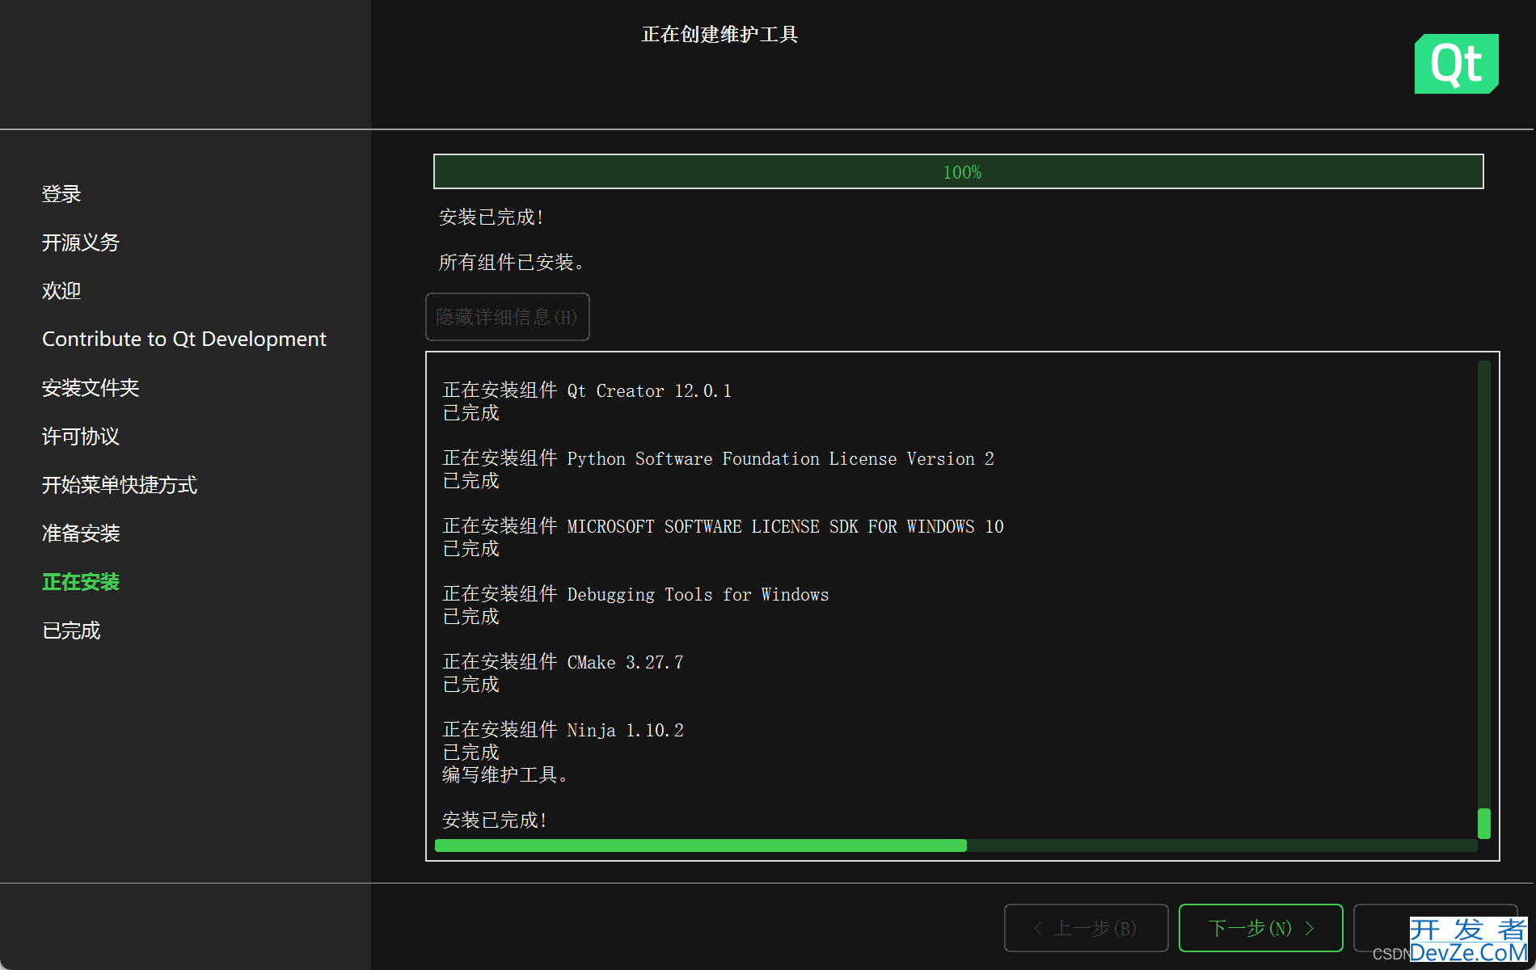
Task: Select the 登录 step in sidebar
Action: tap(61, 194)
